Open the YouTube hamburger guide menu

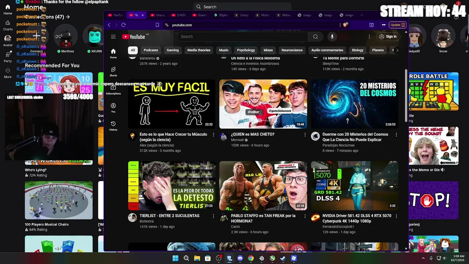click(113, 37)
